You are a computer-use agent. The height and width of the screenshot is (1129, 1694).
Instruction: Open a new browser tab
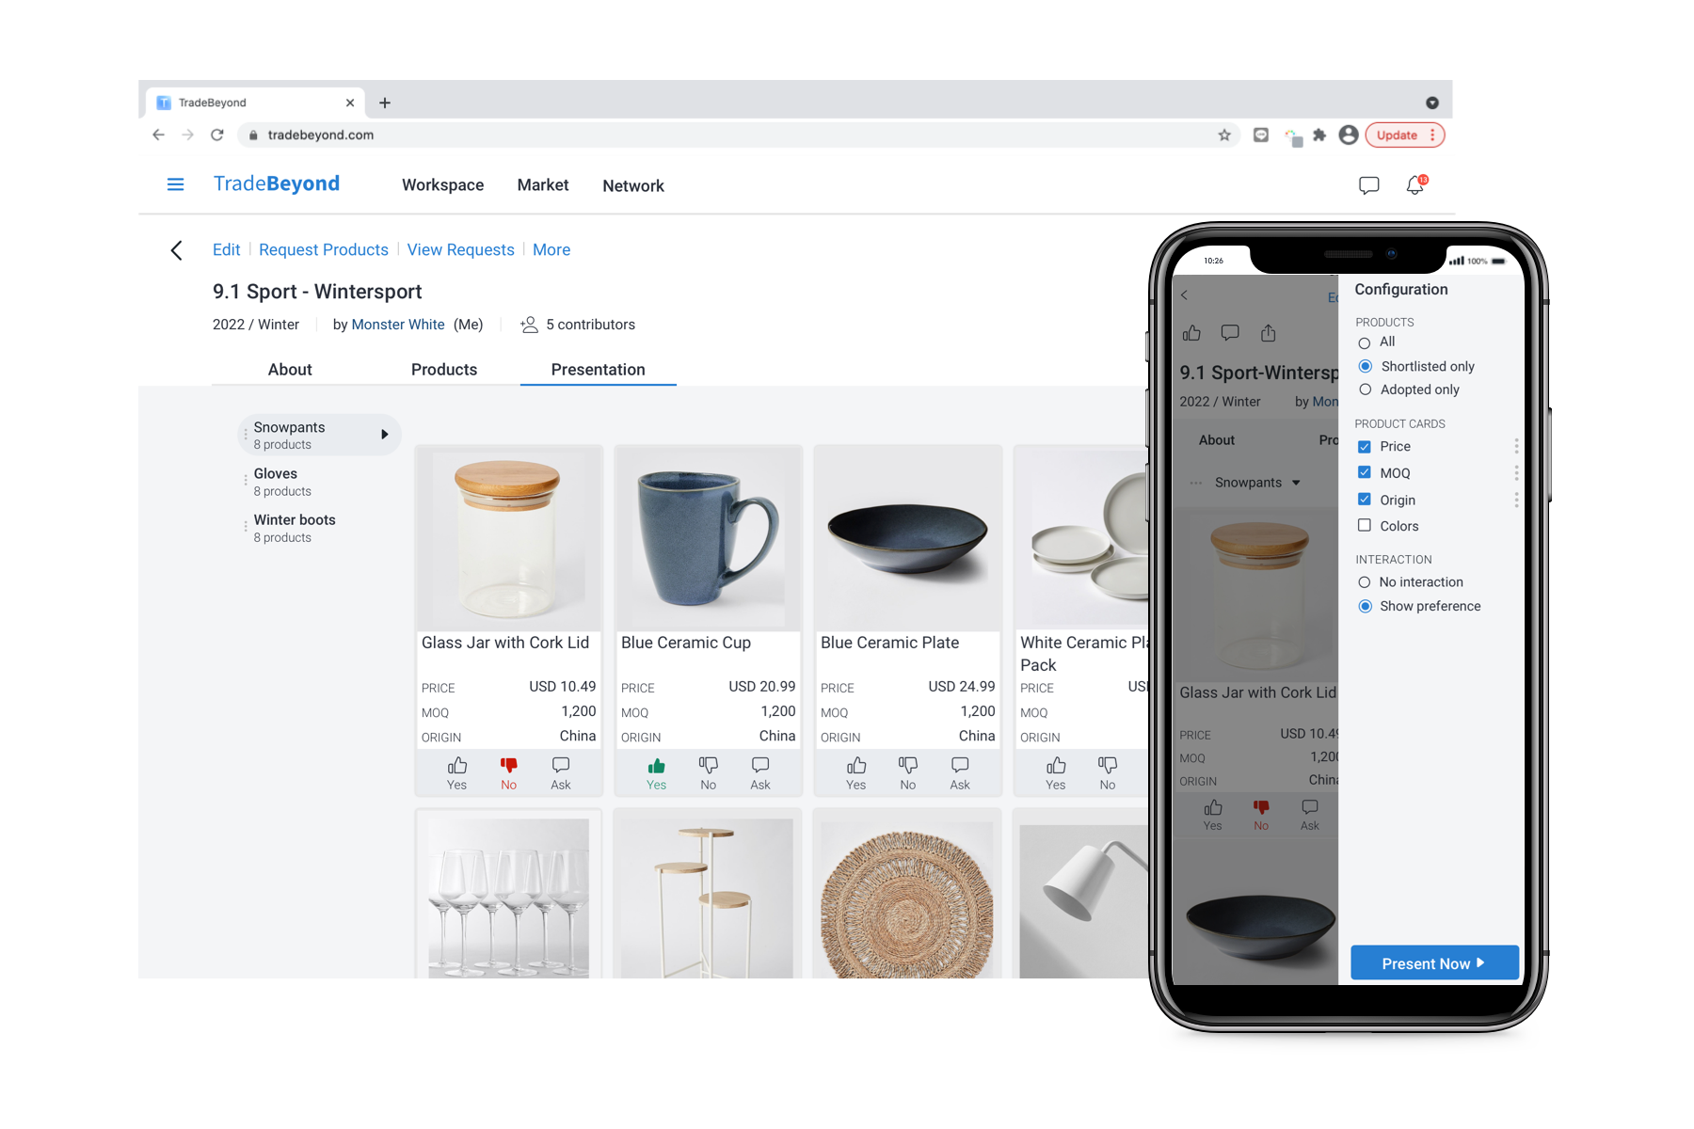pos(385,103)
